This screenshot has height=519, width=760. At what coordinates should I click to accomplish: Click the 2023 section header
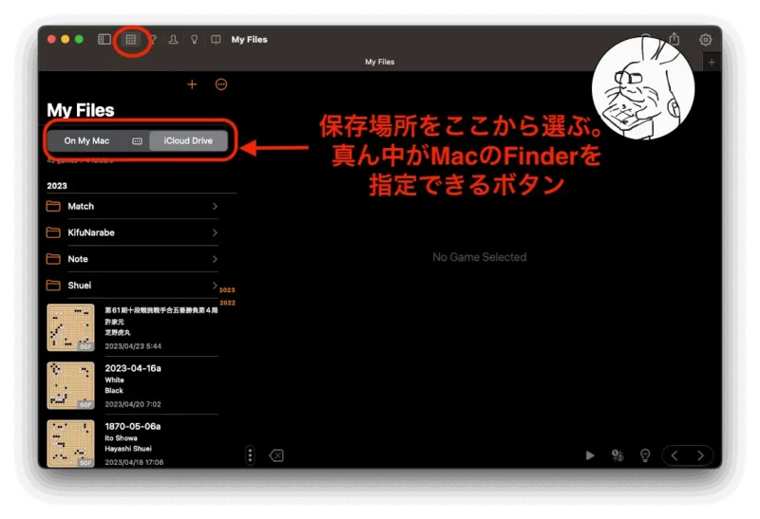[57, 186]
